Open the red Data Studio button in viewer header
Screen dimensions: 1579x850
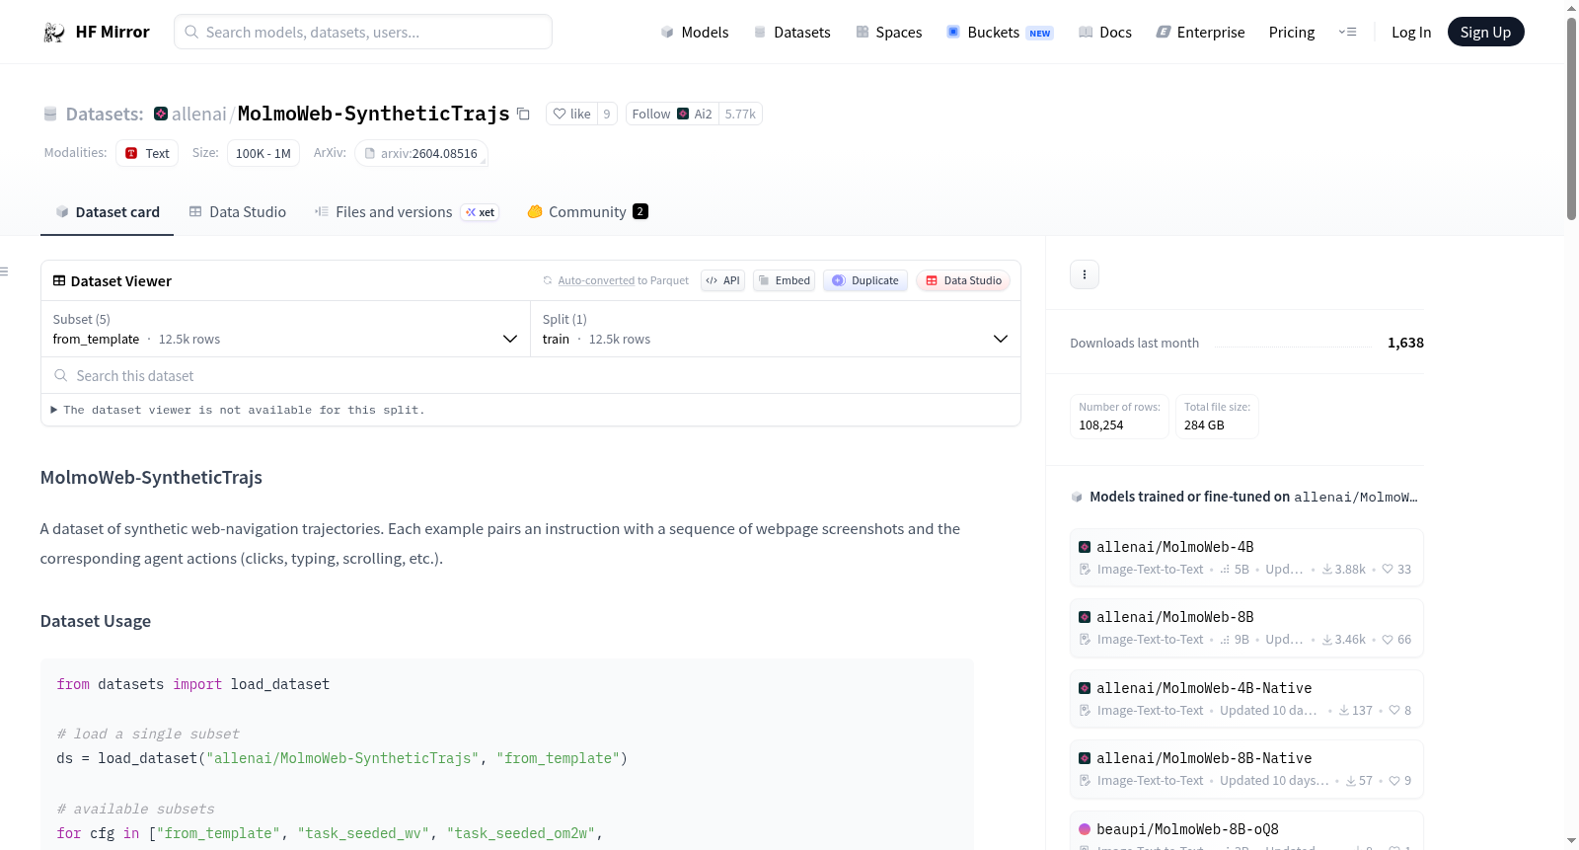tap(962, 280)
